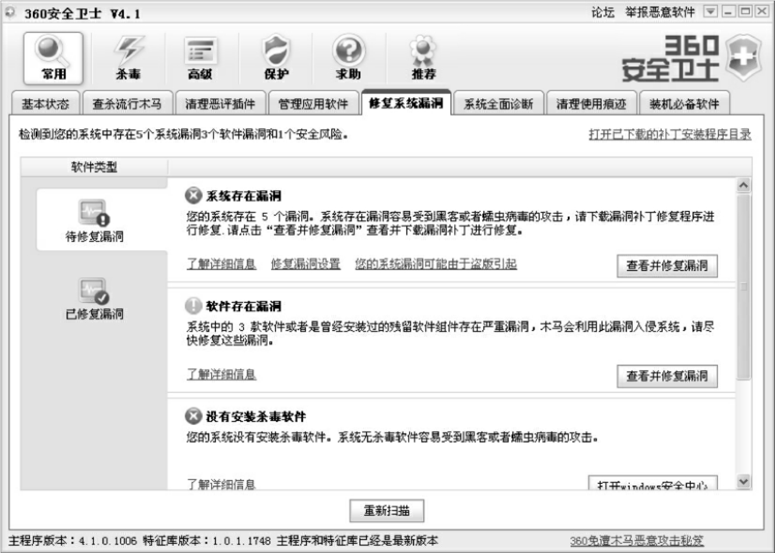Click the 没有安装杀毒软件 error icon

[193, 416]
